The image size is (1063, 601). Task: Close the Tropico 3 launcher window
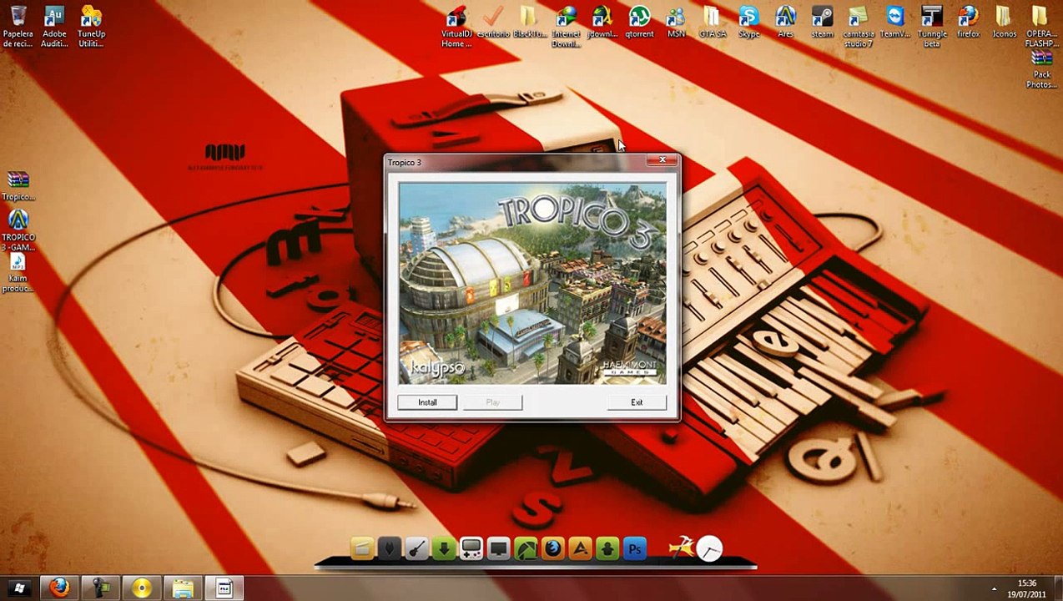click(662, 160)
